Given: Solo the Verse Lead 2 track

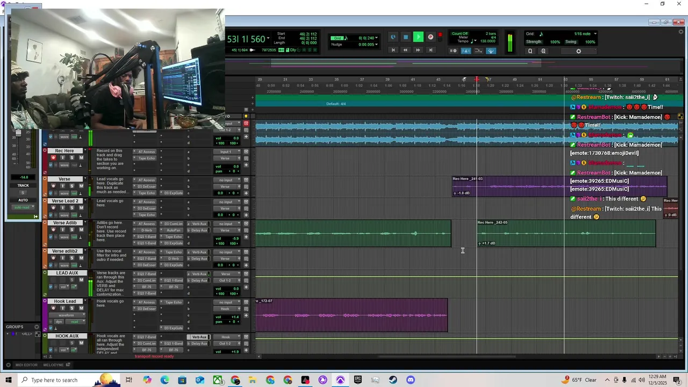Looking at the screenshot, I should (72, 207).
